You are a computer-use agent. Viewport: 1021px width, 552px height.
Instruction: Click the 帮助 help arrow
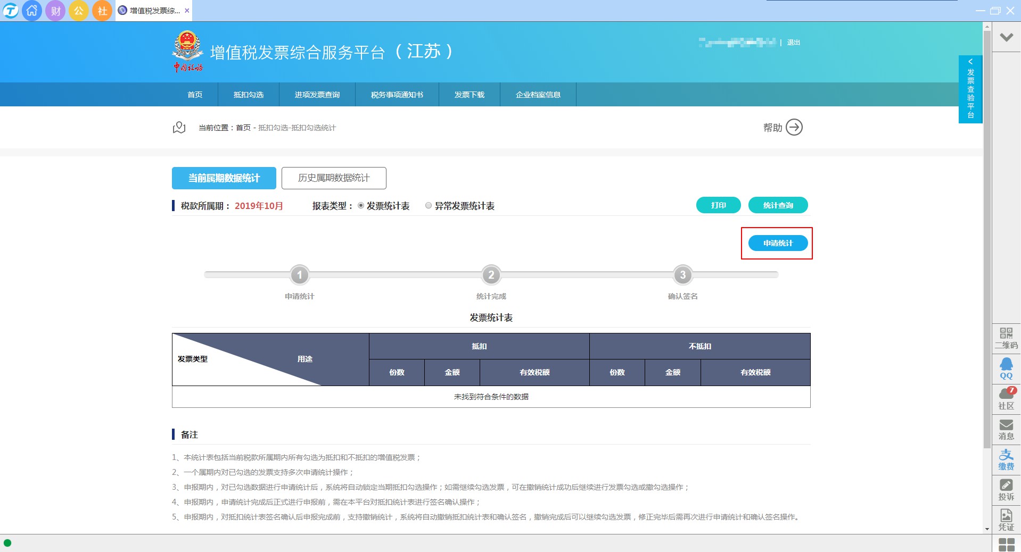[x=794, y=128]
